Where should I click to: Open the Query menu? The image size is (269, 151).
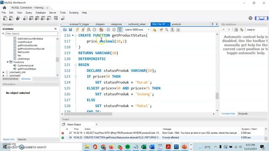29,13
